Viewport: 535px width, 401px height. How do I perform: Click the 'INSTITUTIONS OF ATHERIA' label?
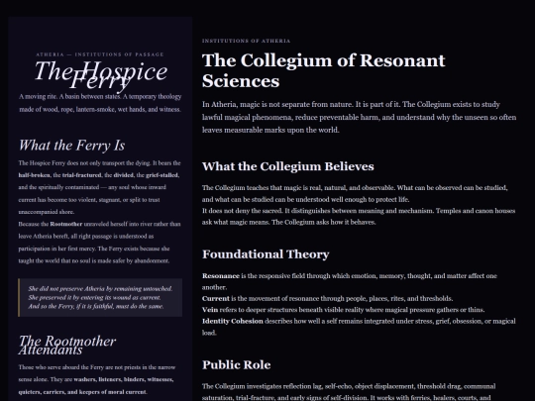pos(246,41)
